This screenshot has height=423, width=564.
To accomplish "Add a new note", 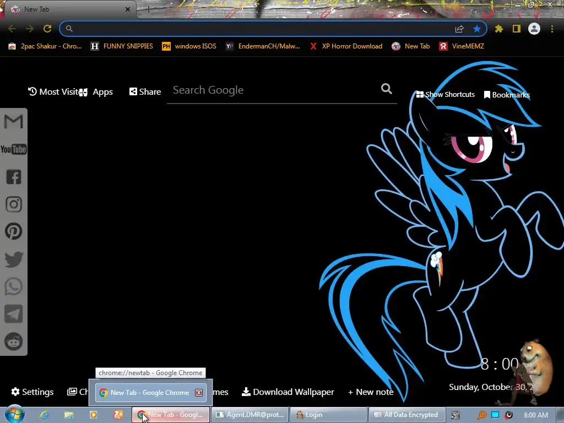I will [371, 392].
